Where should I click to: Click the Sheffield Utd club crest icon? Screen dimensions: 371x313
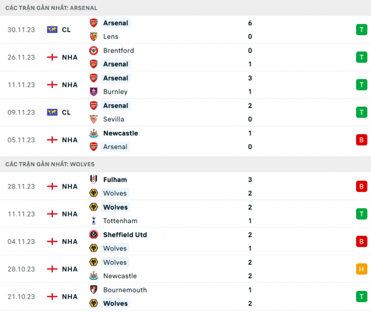point(94,235)
